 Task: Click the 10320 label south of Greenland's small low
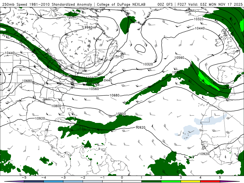pos(148,64)
